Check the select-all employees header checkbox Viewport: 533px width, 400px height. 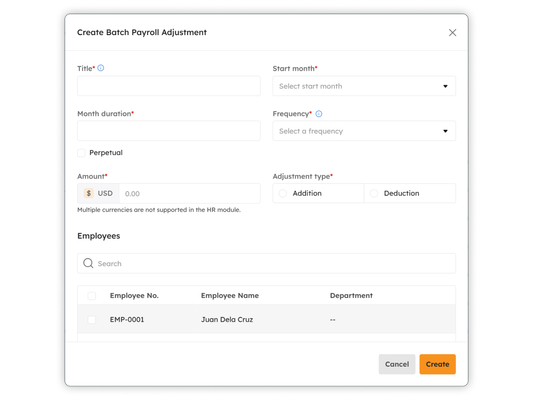[92, 296]
